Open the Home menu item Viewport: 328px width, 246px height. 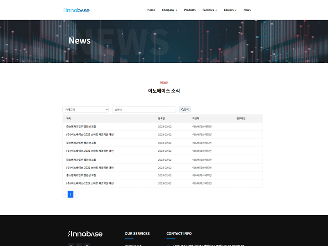[151, 10]
